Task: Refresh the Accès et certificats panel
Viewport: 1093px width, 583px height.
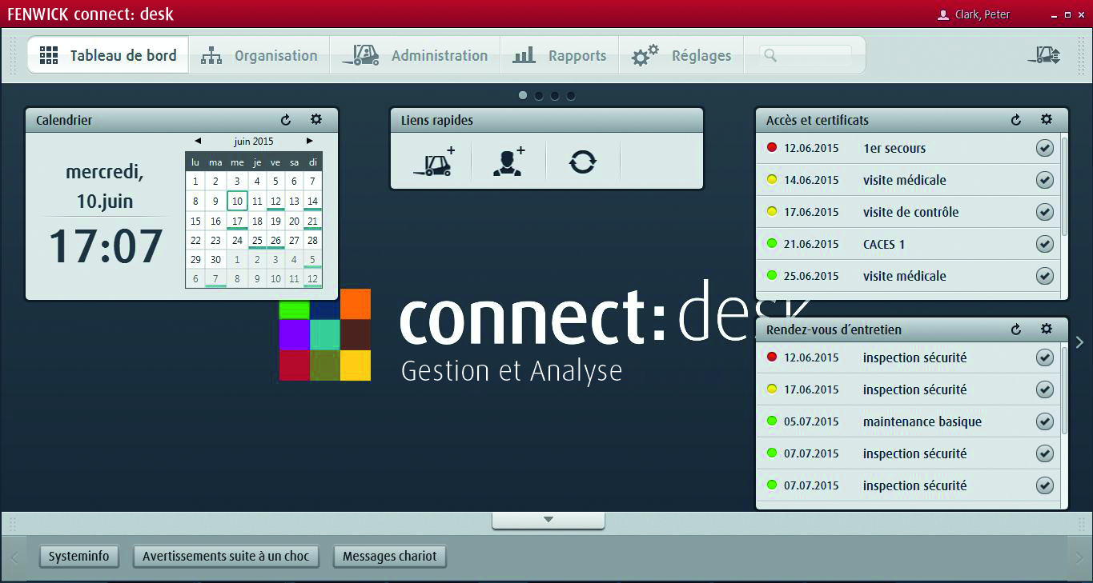Action: tap(1016, 119)
